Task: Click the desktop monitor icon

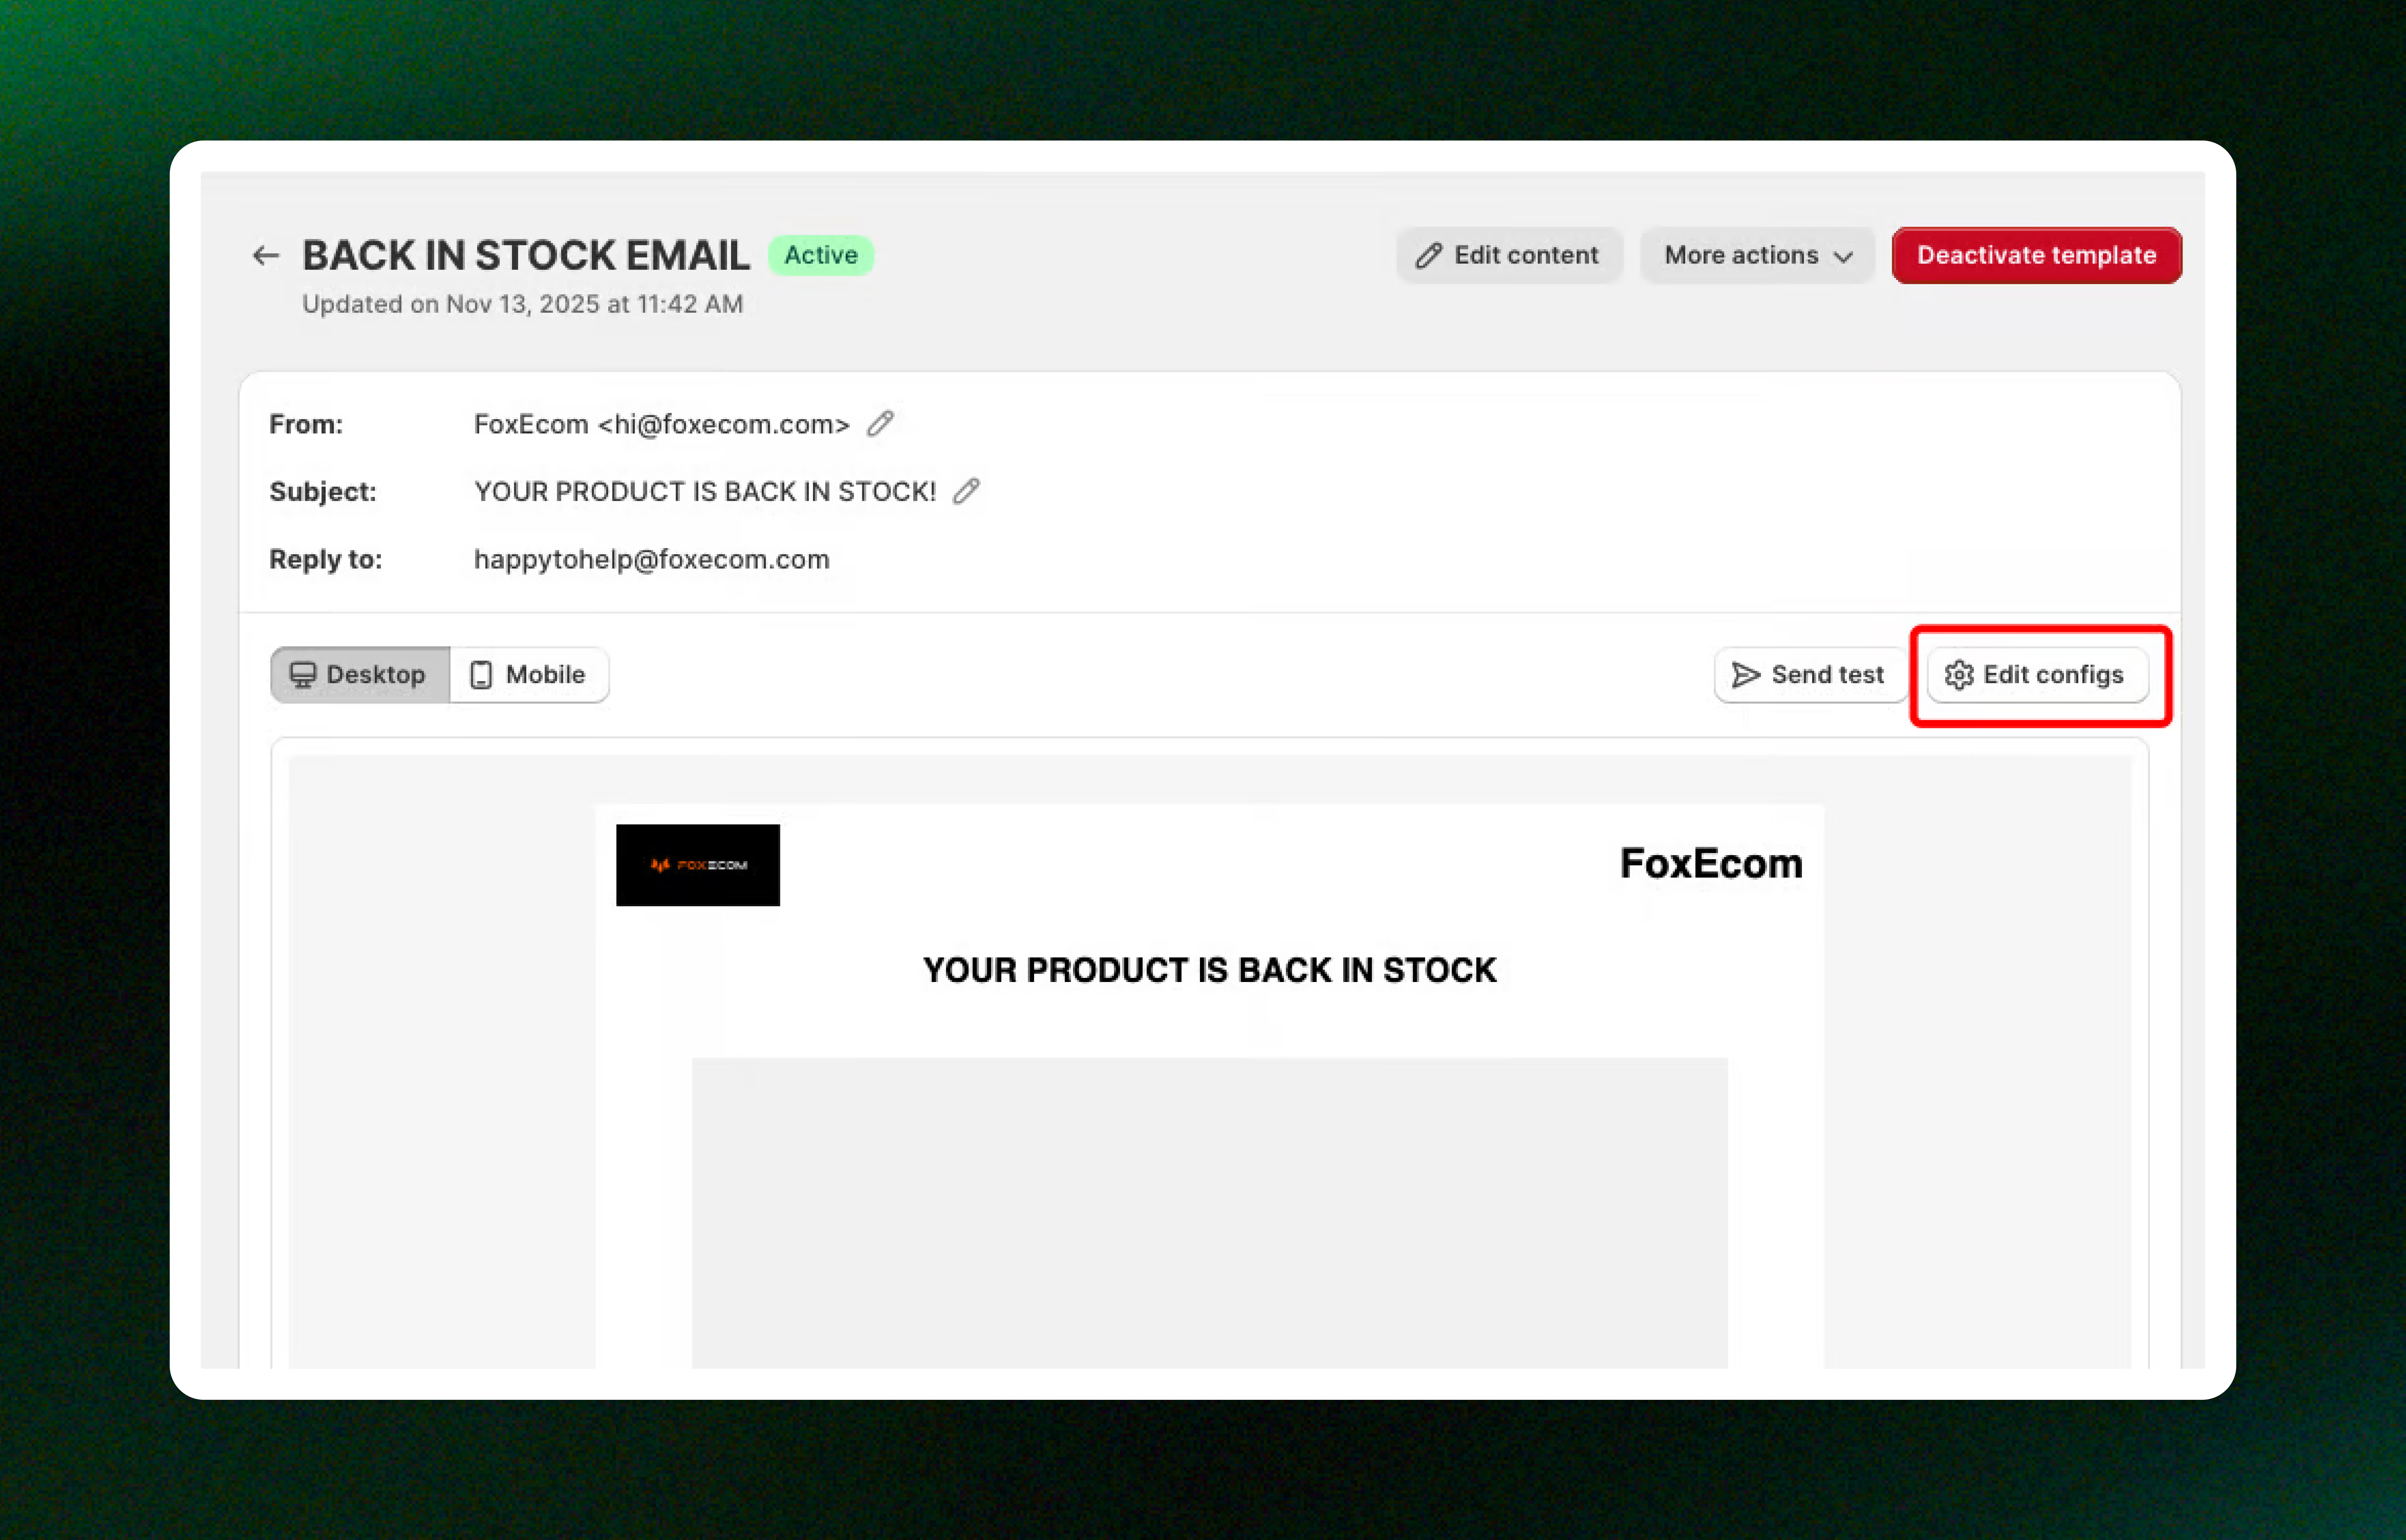Action: [302, 675]
